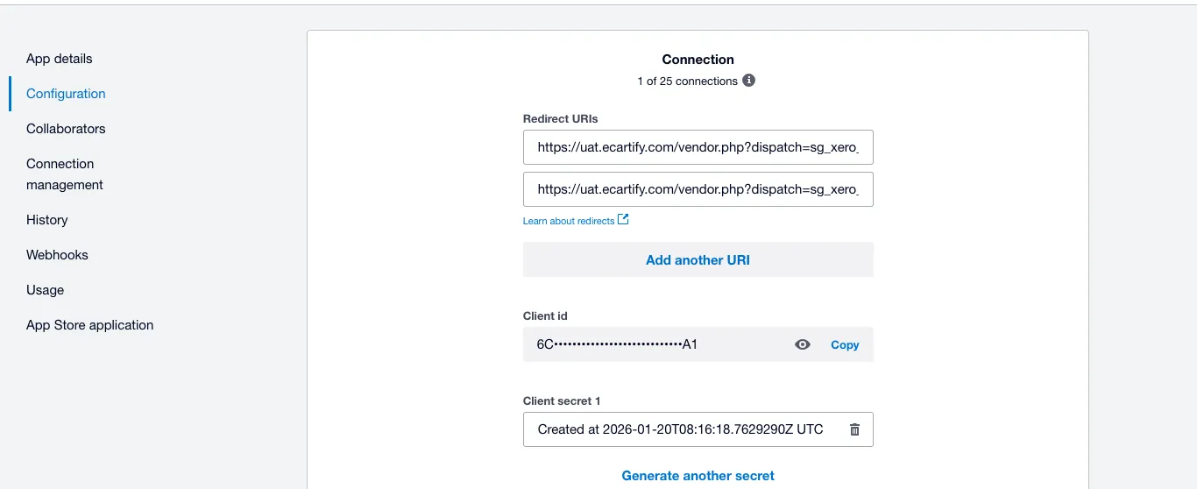View the History section
This screenshot has height=489, width=1197.
(x=47, y=220)
